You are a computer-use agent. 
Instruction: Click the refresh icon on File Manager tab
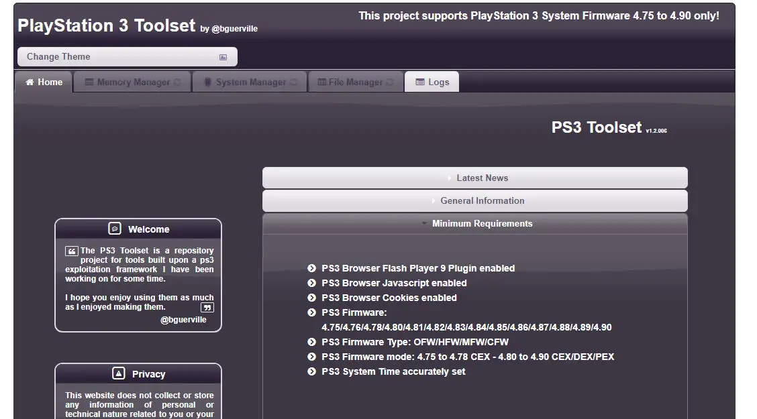(390, 82)
